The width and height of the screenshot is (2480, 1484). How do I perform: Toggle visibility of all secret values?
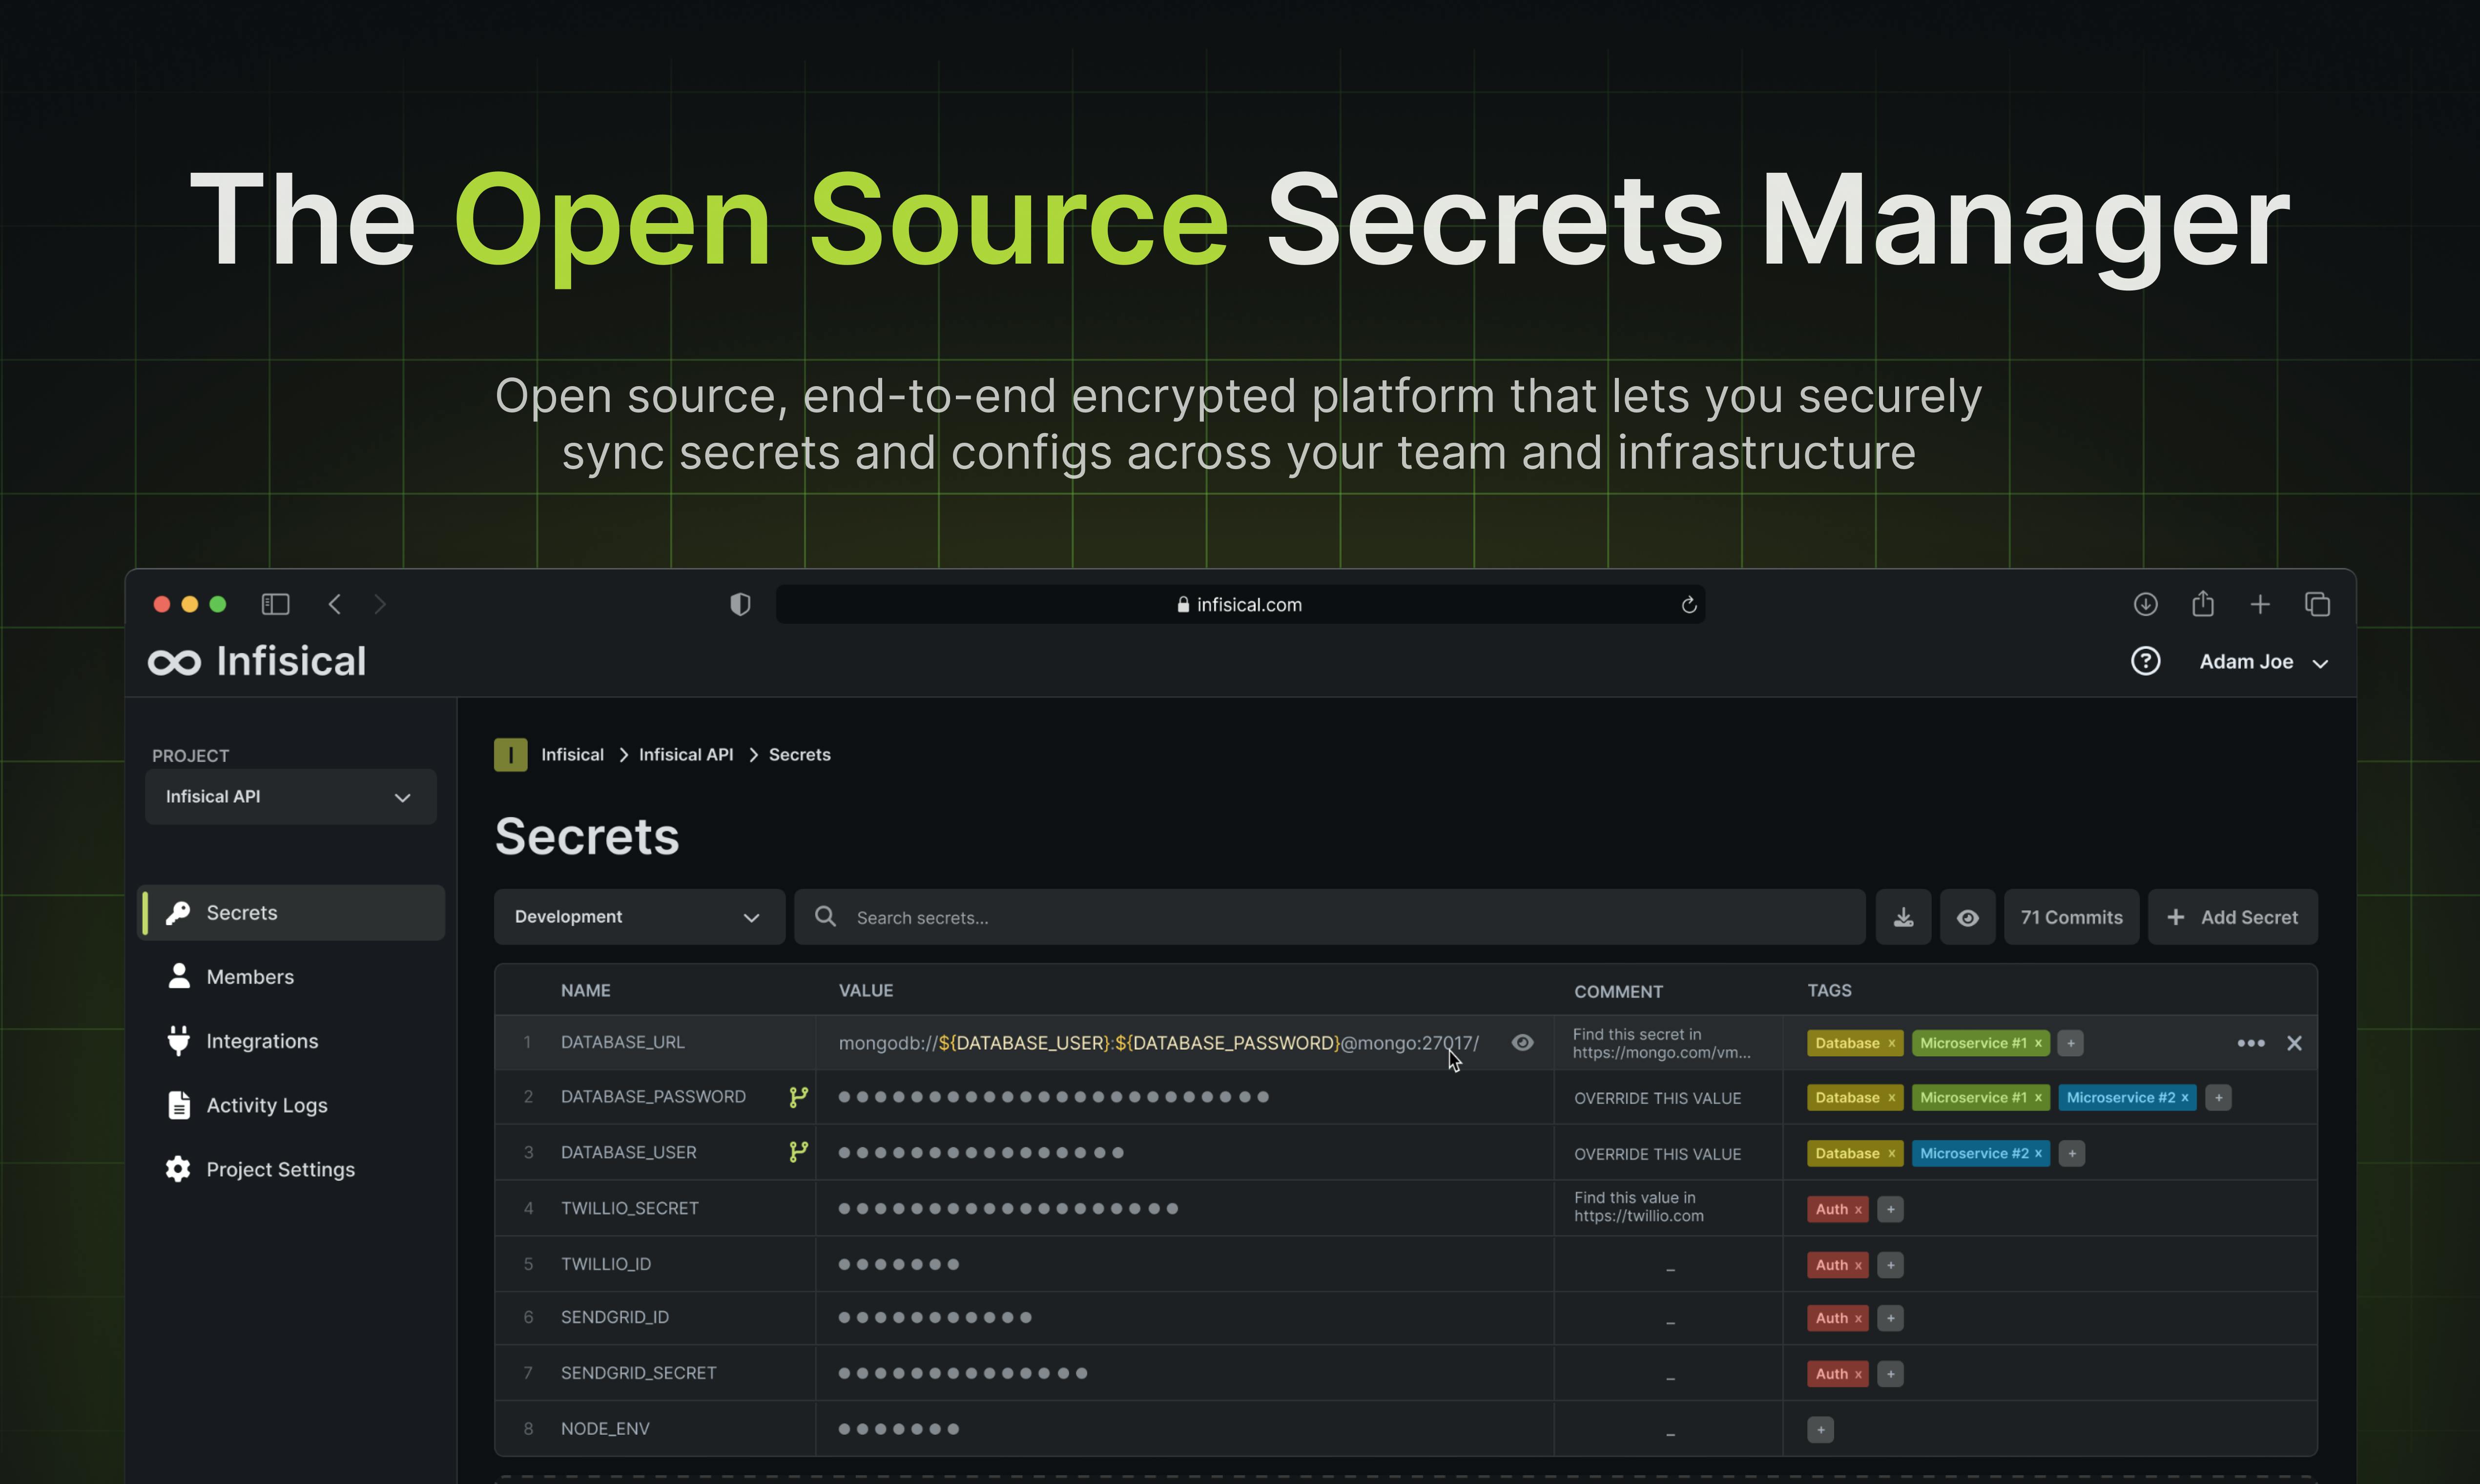click(1967, 917)
